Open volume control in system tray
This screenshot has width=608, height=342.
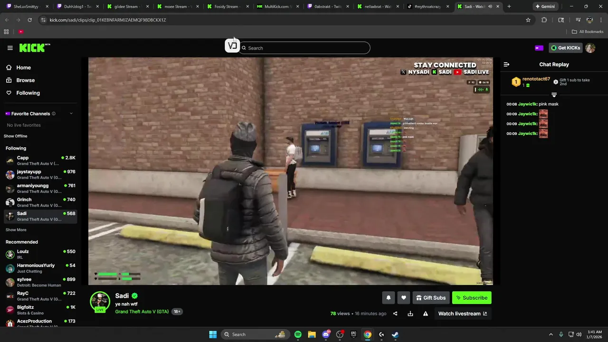click(x=579, y=334)
